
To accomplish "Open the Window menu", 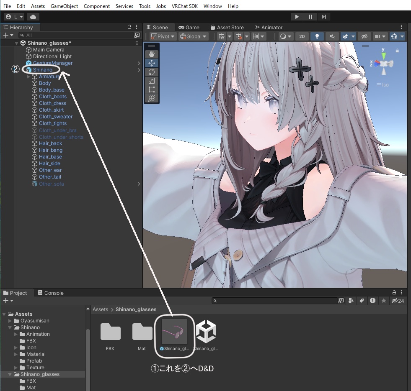I will (x=212, y=6).
